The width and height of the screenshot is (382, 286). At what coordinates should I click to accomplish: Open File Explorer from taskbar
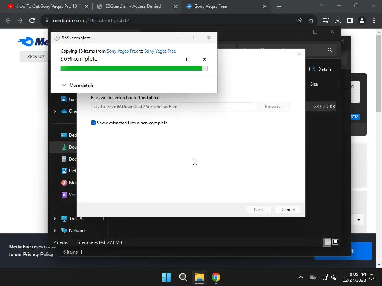199,277
